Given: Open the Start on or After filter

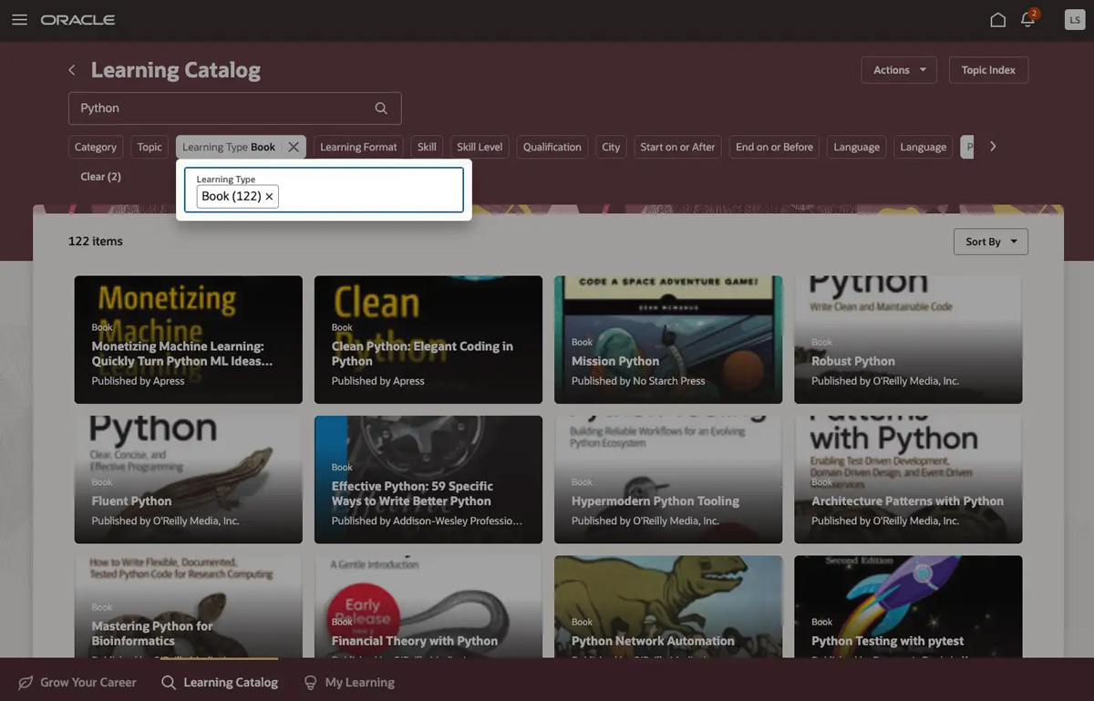Looking at the screenshot, I should (677, 147).
